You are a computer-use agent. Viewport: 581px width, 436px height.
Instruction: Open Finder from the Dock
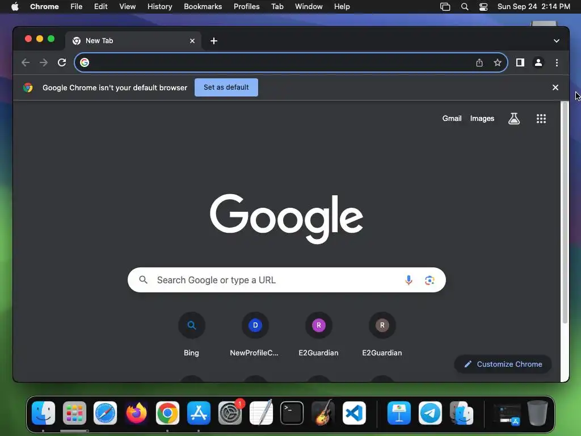click(x=43, y=413)
